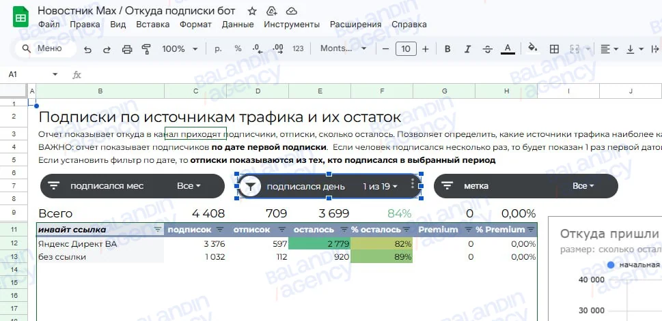Click the filter icon of метка slicer
Image resolution: width=662 pixels, height=321 pixels.
tap(447, 186)
